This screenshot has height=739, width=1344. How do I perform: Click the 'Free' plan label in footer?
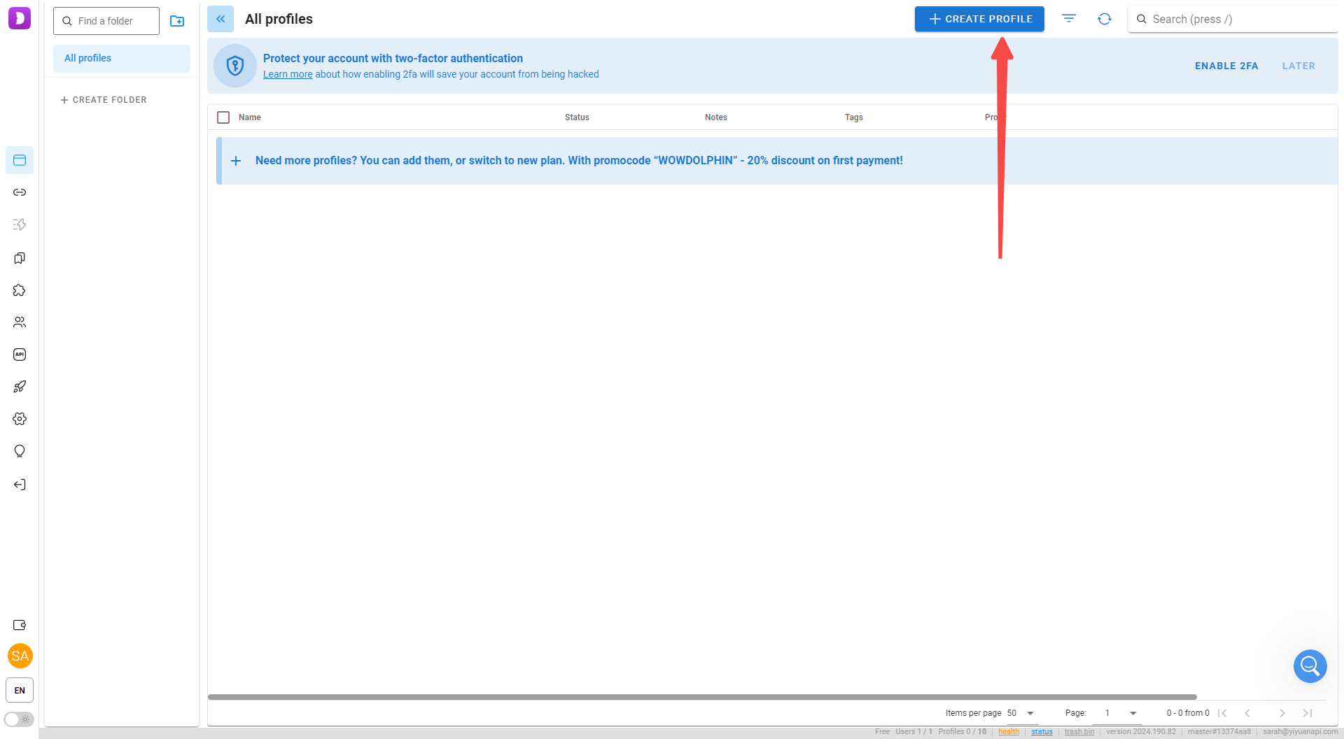(882, 732)
